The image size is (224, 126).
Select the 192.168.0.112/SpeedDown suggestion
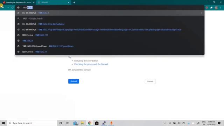(110, 46)
